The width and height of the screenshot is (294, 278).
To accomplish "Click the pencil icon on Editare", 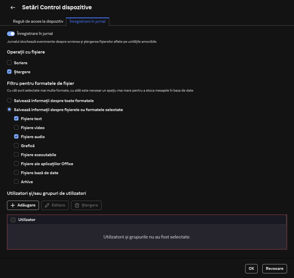I will point(46,205).
